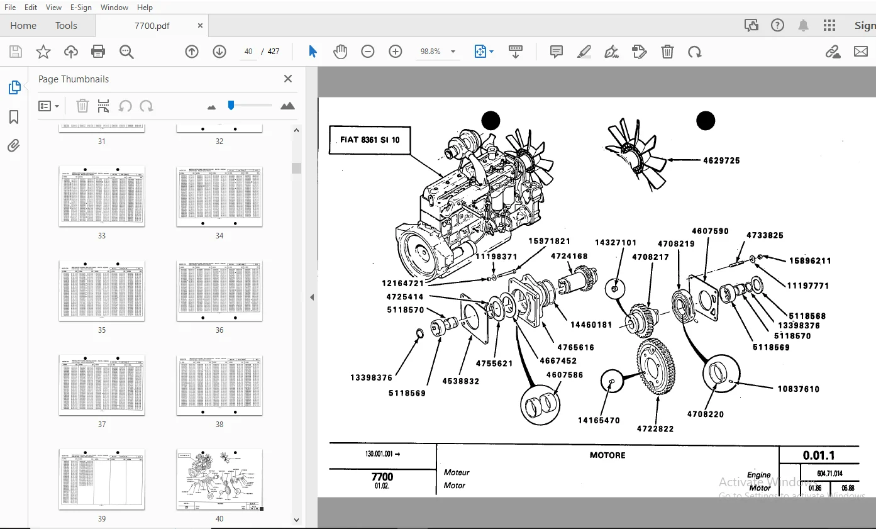The image size is (876, 529).
Task: Open the find text magnifier tool
Action: click(x=126, y=52)
